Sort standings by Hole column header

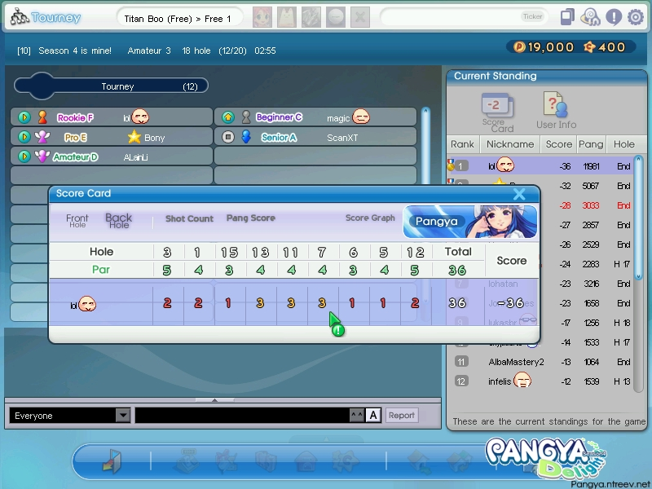click(624, 144)
